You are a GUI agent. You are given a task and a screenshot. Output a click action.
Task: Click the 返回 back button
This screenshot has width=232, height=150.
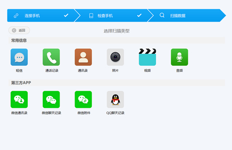coord(19,30)
